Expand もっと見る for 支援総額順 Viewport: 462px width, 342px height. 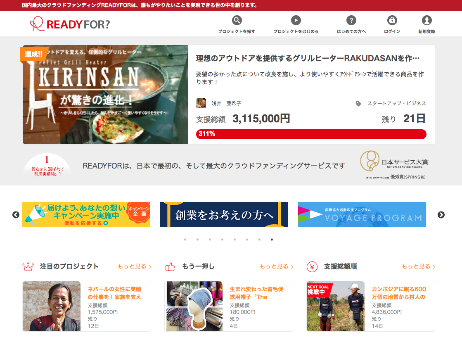click(418, 266)
